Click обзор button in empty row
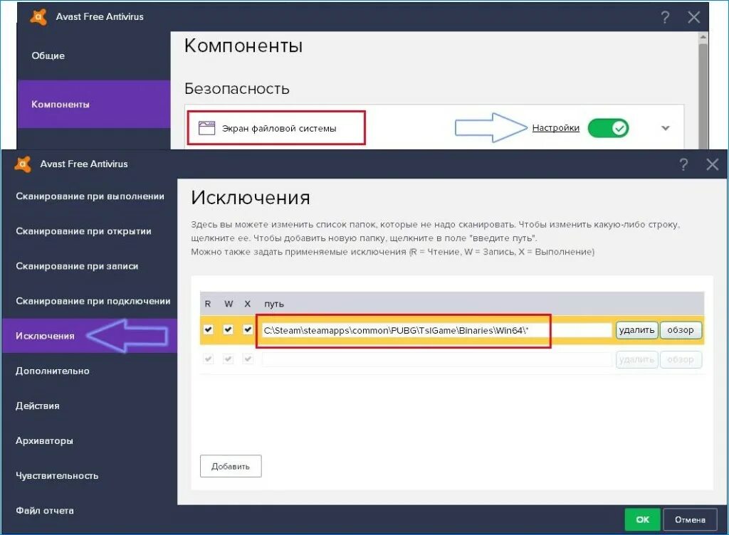 click(x=681, y=359)
